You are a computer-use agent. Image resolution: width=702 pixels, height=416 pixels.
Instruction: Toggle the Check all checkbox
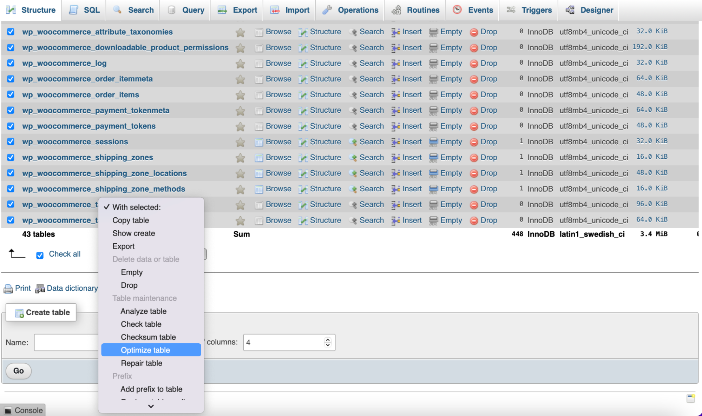40,253
